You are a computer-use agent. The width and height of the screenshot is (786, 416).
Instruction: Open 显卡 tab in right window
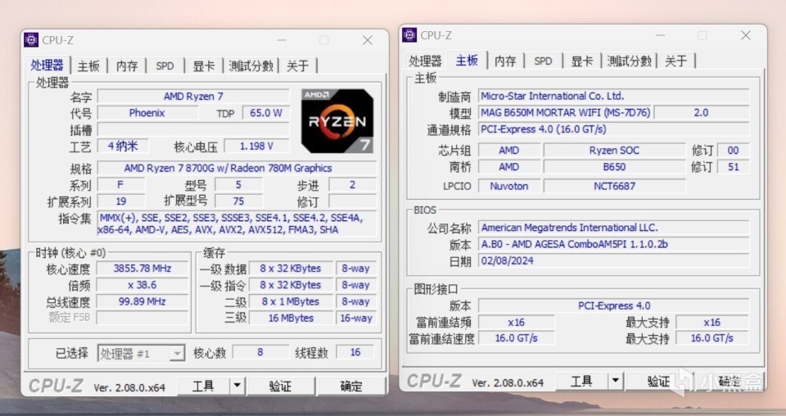pyautogui.click(x=582, y=61)
